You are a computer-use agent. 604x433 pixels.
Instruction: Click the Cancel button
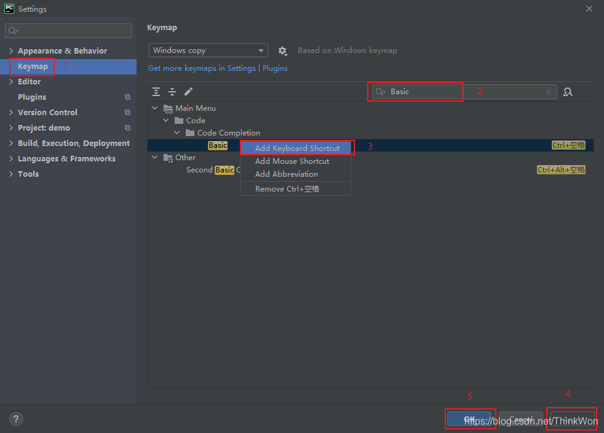coord(521,419)
